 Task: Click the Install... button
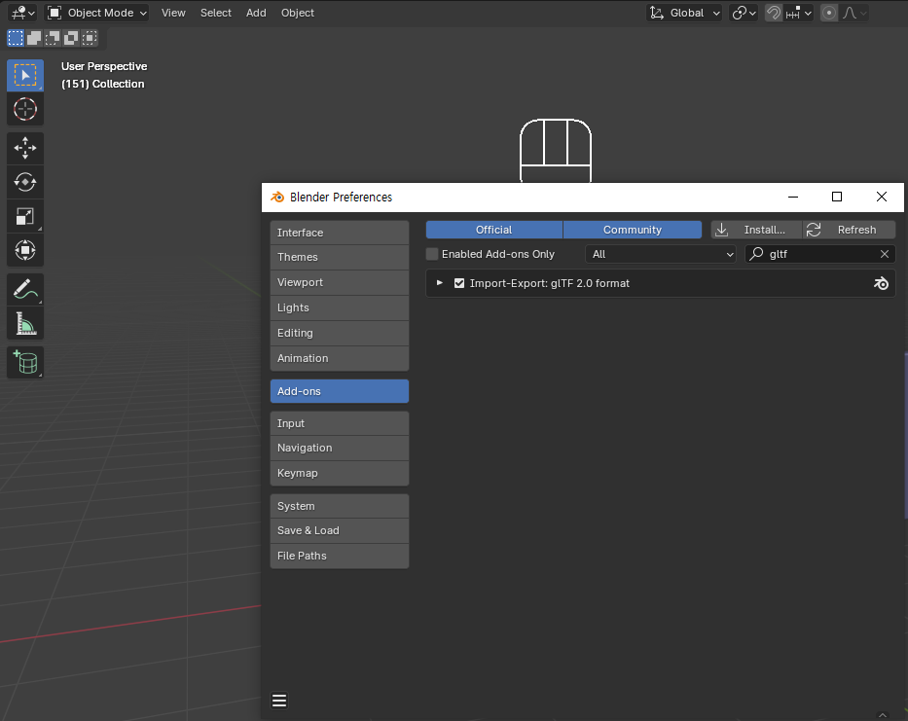click(756, 230)
